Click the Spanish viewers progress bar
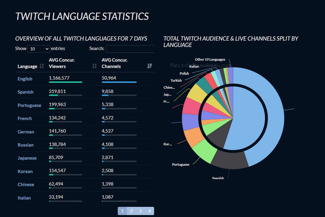325x217 pixels. click(x=66, y=96)
